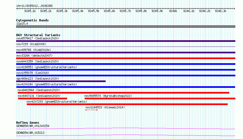The image size is (243, 139).
Task: Click nsv5495574 (ByrskaBishop2022) label
Action: coord(108,96)
